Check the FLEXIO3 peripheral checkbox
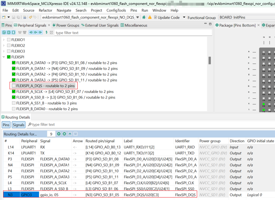 [x=9, y=51]
